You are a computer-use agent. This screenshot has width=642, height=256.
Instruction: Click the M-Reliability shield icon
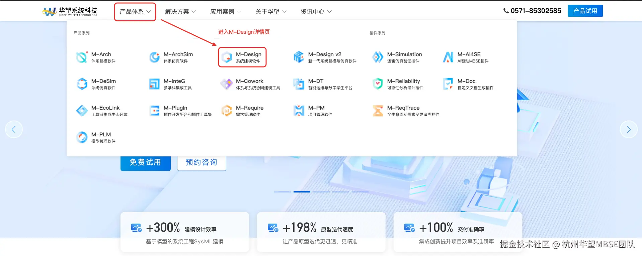pos(378,84)
